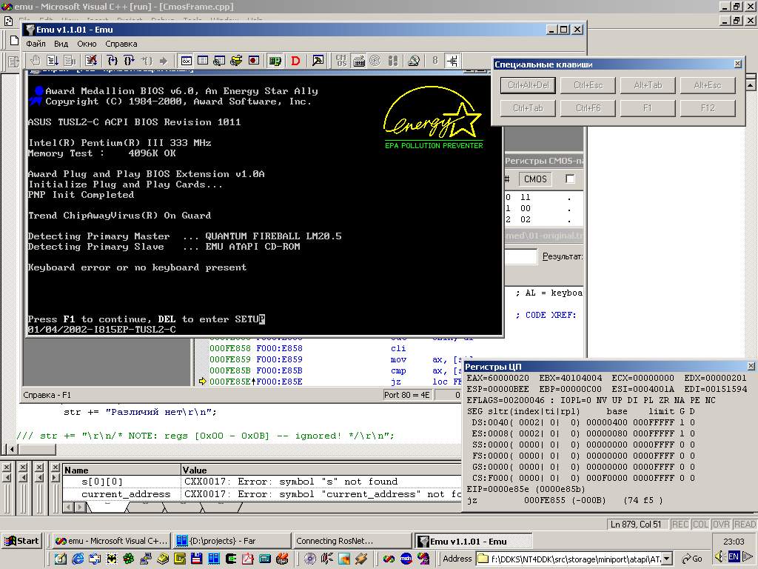Click the red D debugger icon
Image resolution: width=758 pixels, height=569 pixels.
click(296, 61)
